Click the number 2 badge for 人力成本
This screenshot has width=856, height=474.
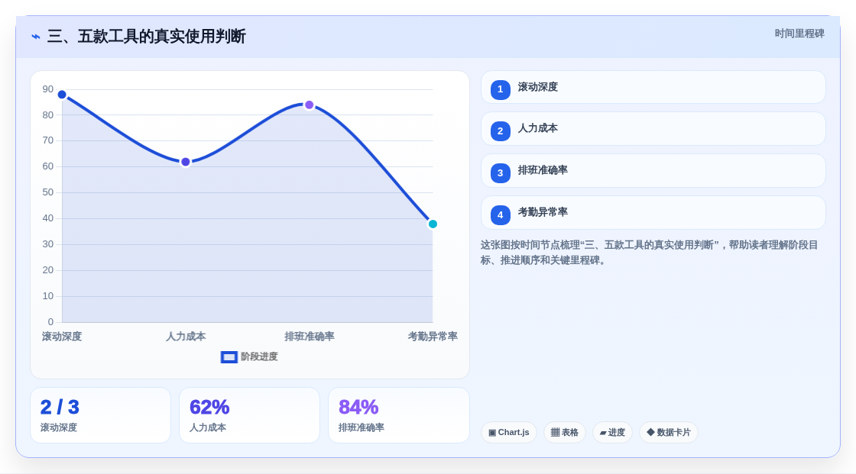coord(500,131)
